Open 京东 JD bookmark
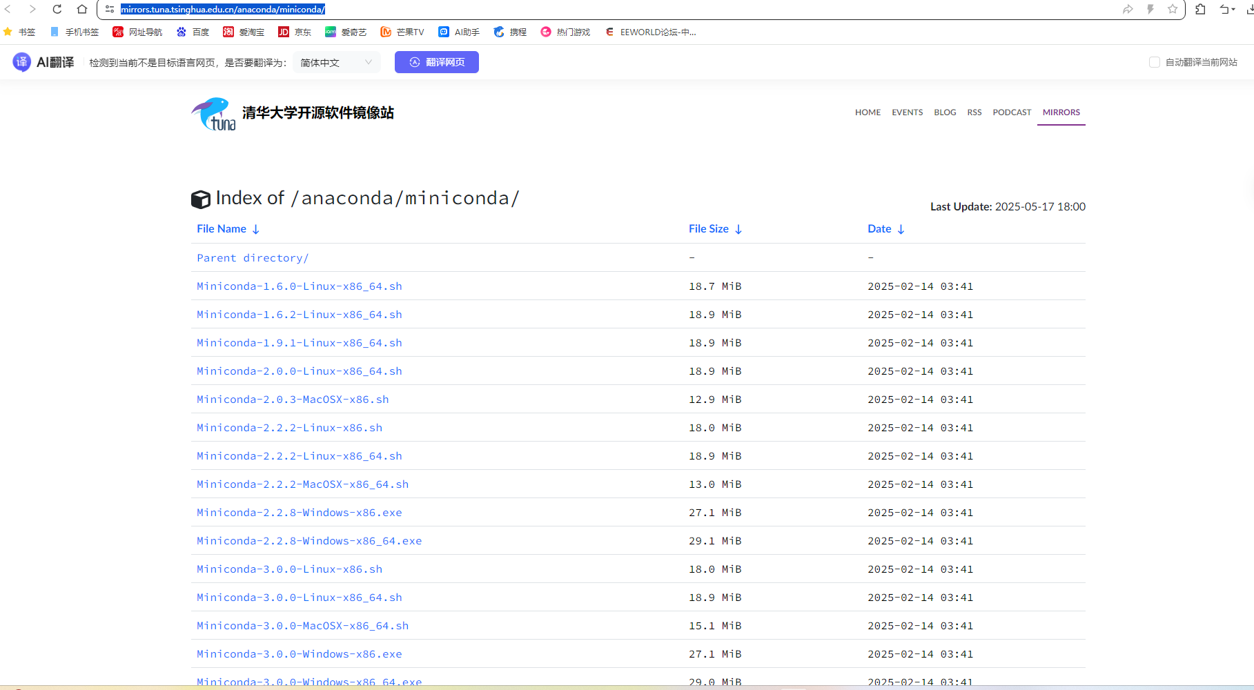1254x690 pixels. coord(295,32)
